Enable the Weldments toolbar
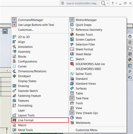Viewport: 133px width, 134px height. (98, 123)
